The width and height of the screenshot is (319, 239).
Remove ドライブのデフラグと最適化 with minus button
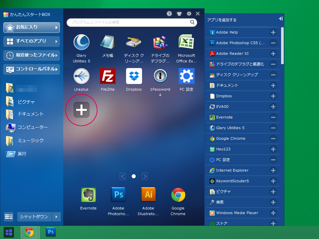coord(273,64)
